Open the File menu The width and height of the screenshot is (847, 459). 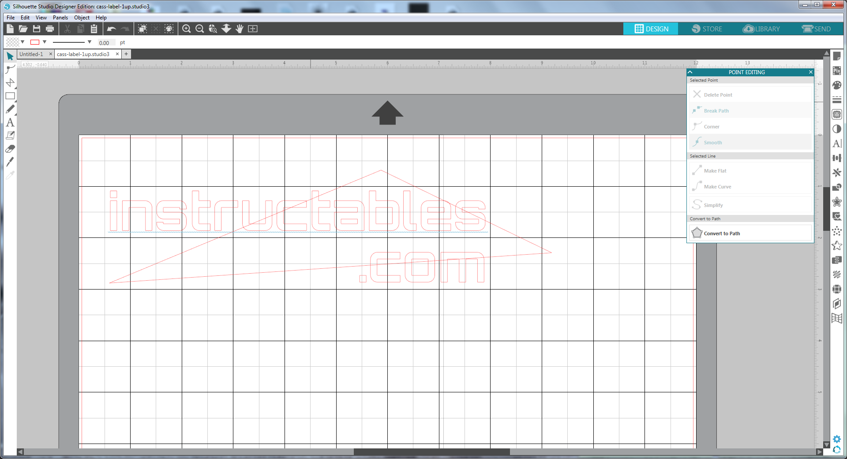11,18
